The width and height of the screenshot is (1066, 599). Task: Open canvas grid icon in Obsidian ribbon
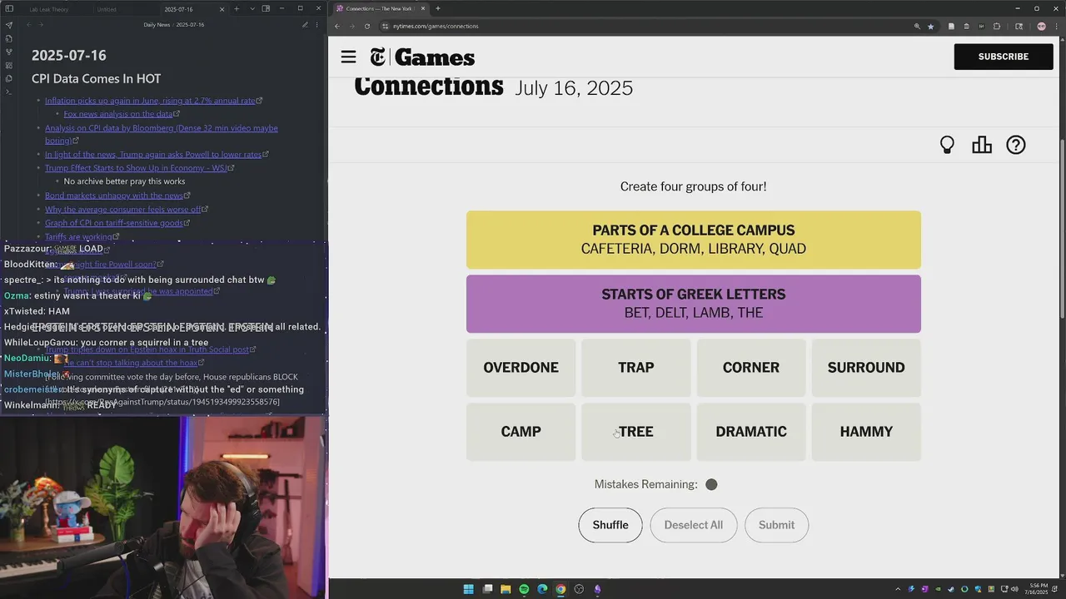pyautogui.click(x=9, y=65)
